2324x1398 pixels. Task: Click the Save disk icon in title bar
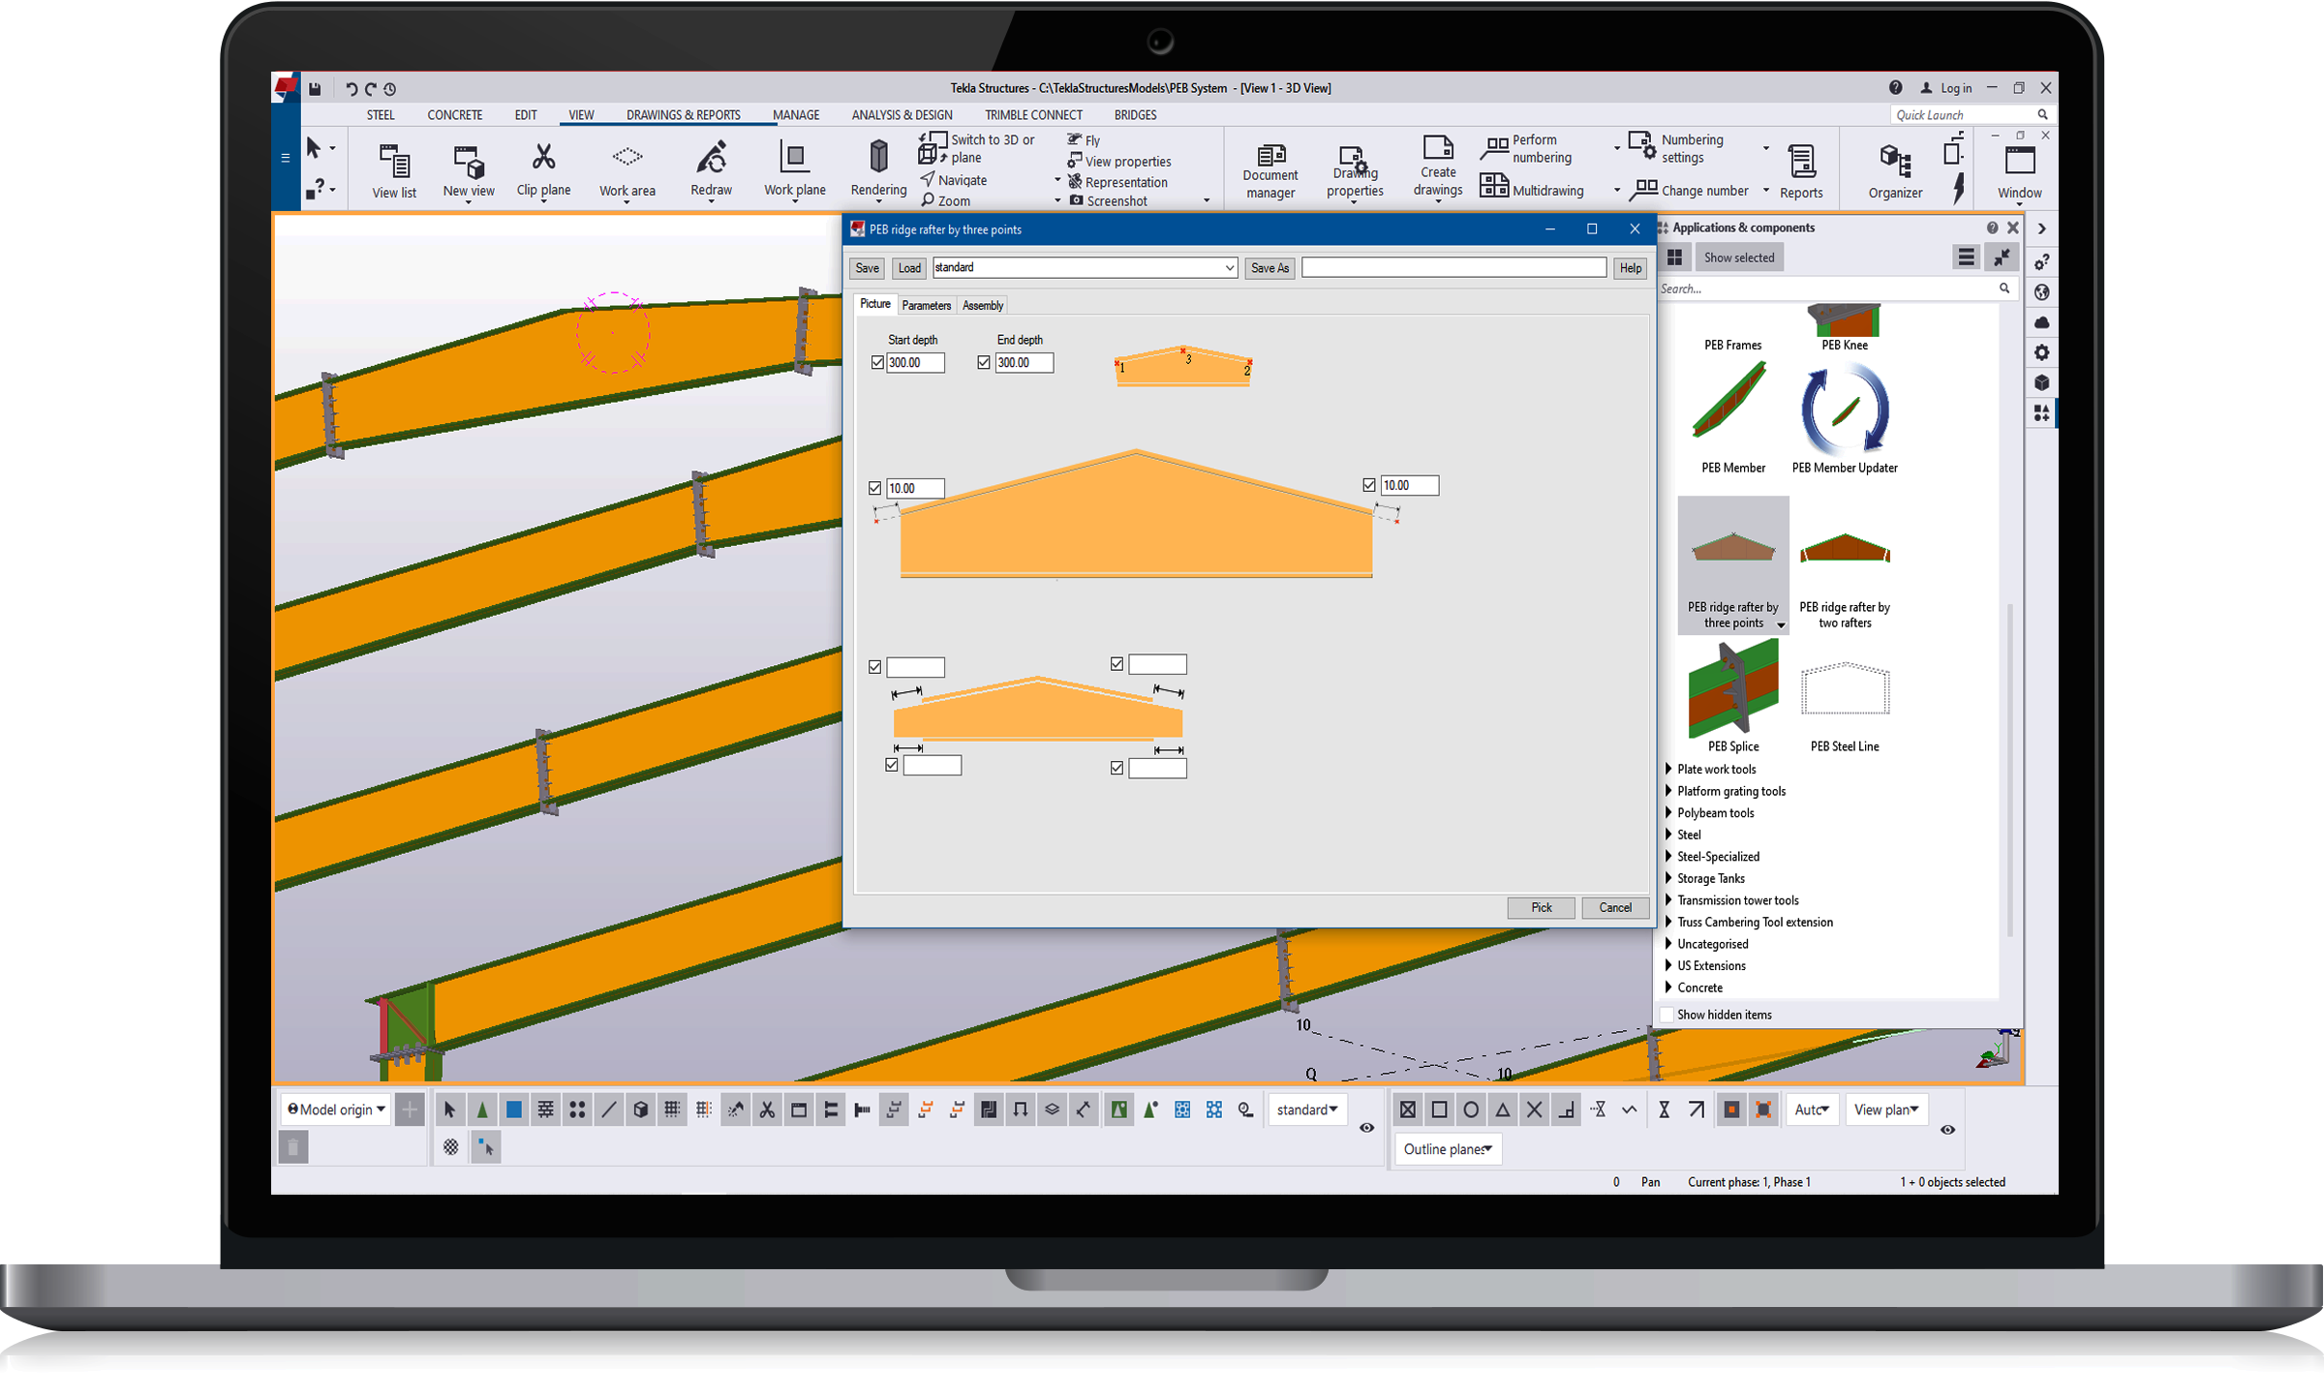coord(315,88)
